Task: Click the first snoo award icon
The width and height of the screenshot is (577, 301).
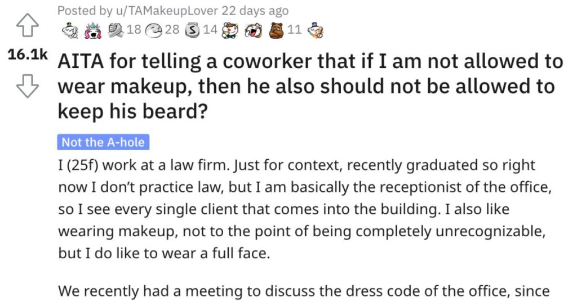Action: click(69, 30)
